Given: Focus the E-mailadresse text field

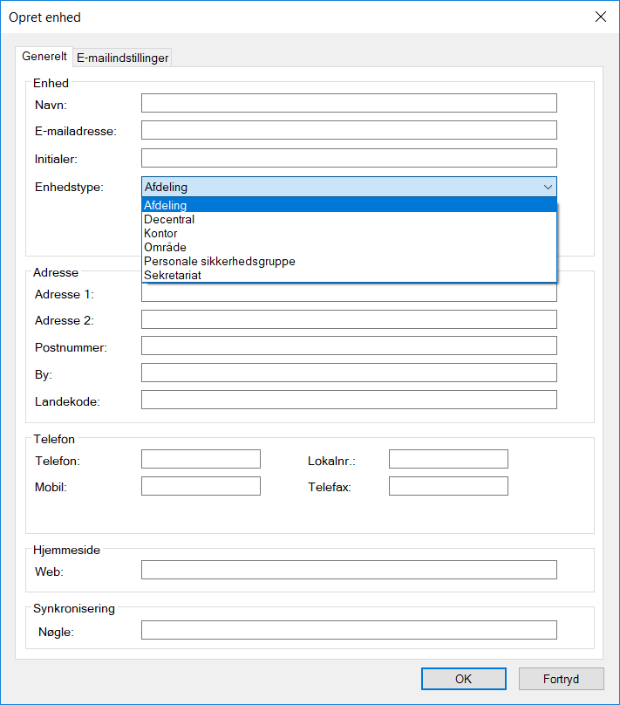Looking at the screenshot, I should [x=349, y=130].
